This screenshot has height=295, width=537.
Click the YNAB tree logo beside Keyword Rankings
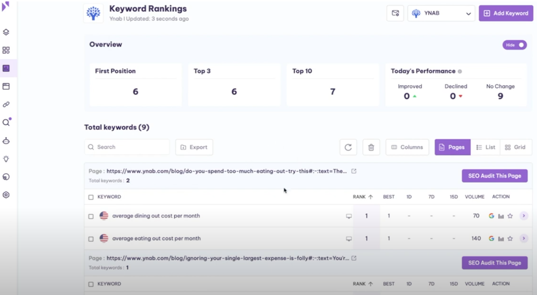click(93, 13)
